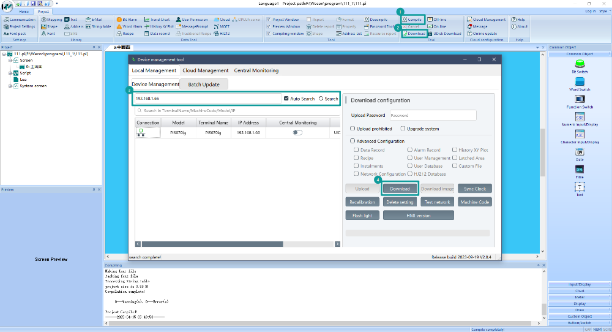This screenshot has height=332, width=612.
Task: Open Cloud Management in the ribbon
Action: coord(486,20)
